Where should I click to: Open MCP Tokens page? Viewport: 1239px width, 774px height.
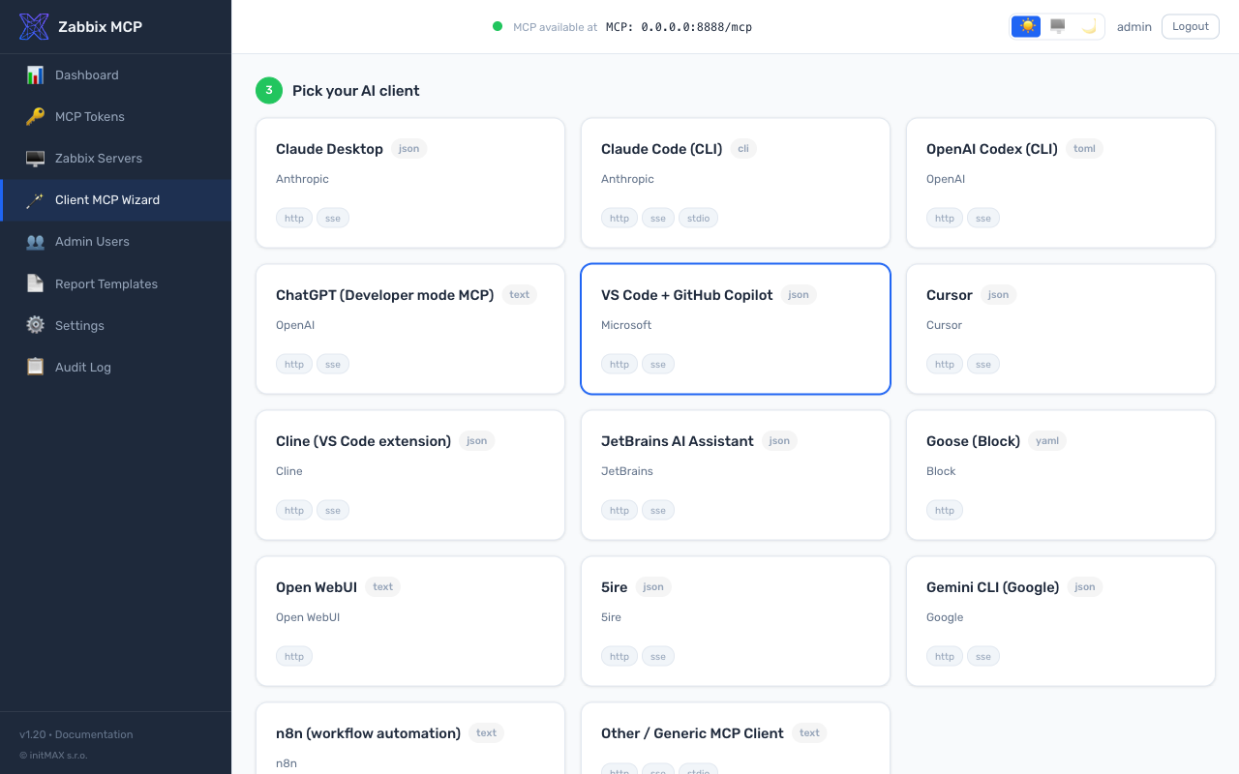(115, 116)
